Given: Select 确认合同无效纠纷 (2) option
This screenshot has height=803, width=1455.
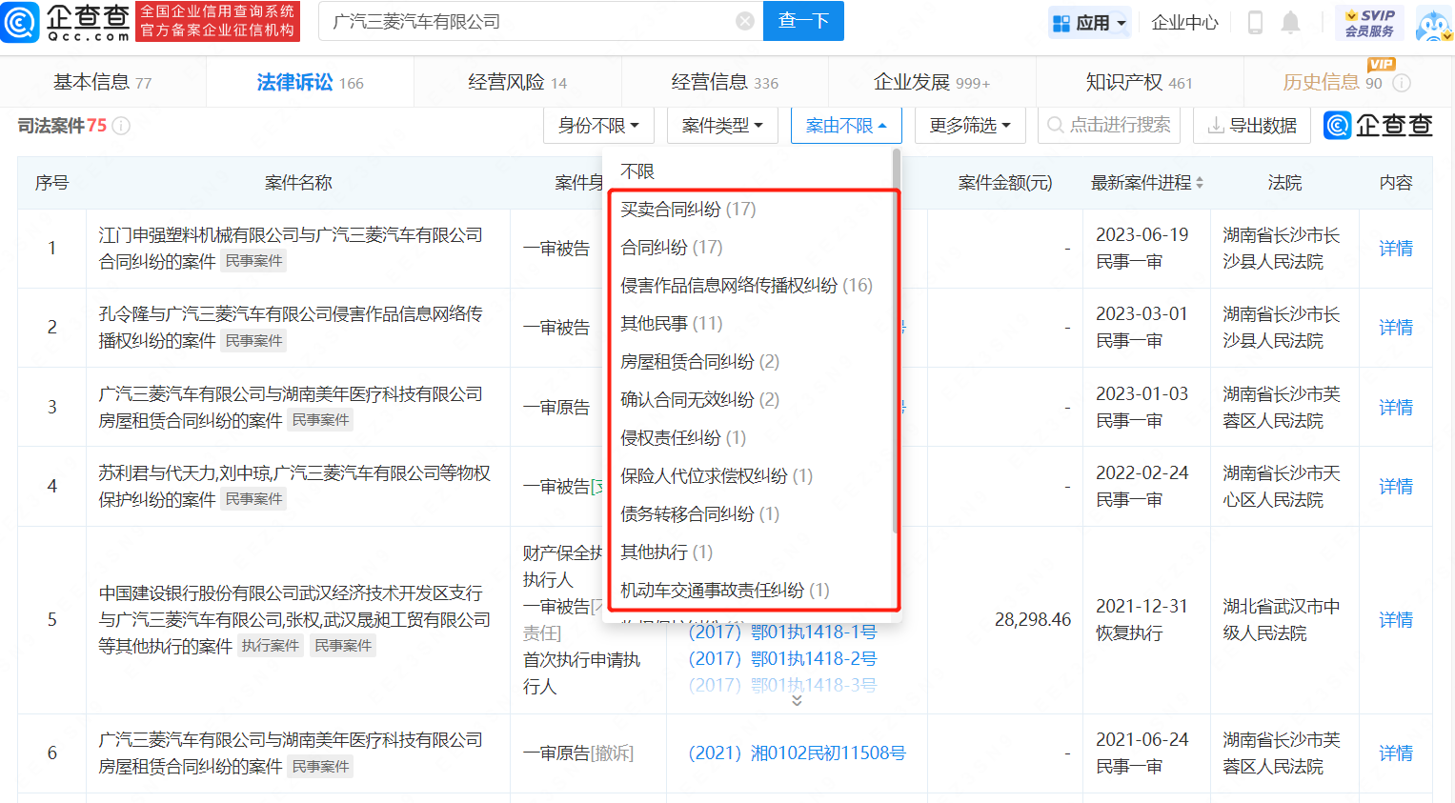Looking at the screenshot, I should [699, 400].
